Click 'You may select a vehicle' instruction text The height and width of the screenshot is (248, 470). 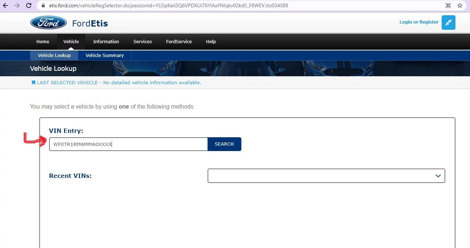coord(112,107)
